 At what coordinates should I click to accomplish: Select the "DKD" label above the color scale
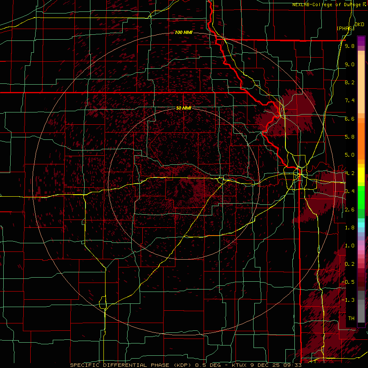[x=359, y=25]
